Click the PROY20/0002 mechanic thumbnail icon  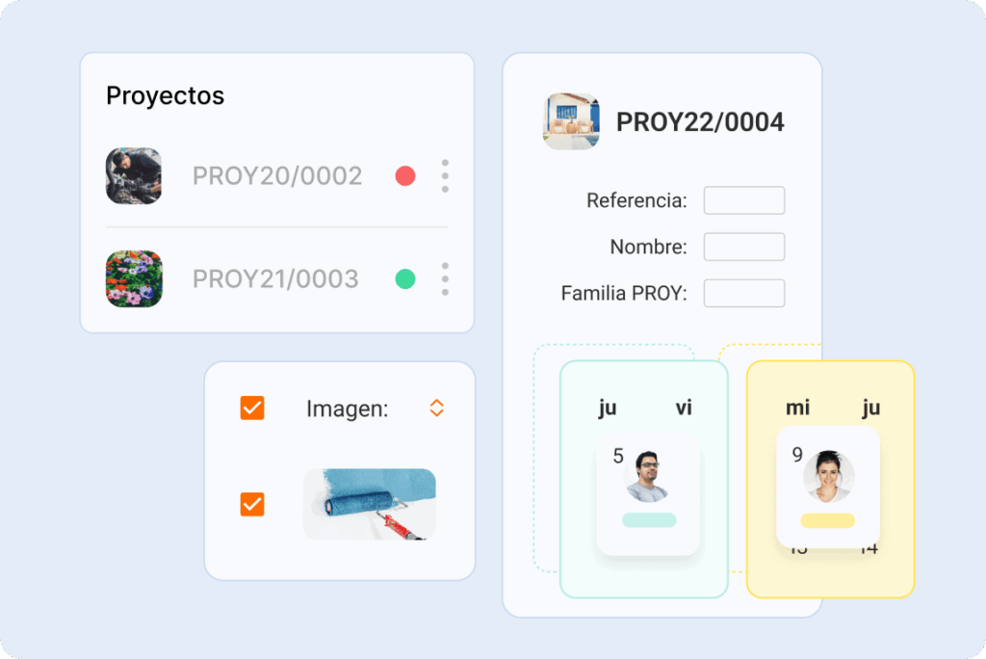point(134,176)
